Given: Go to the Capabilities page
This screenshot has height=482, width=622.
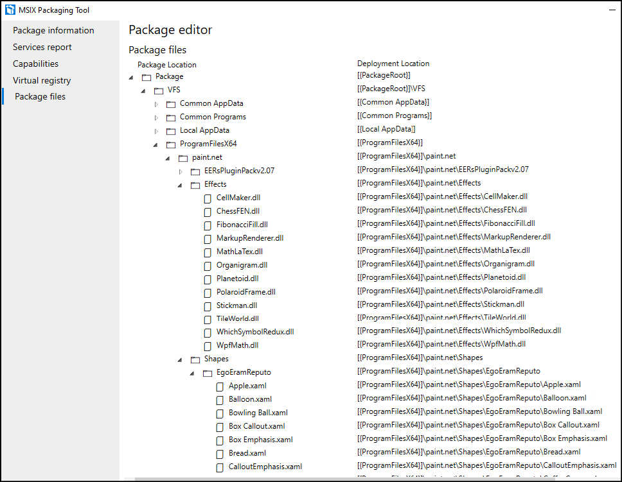Looking at the screenshot, I should (35, 64).
